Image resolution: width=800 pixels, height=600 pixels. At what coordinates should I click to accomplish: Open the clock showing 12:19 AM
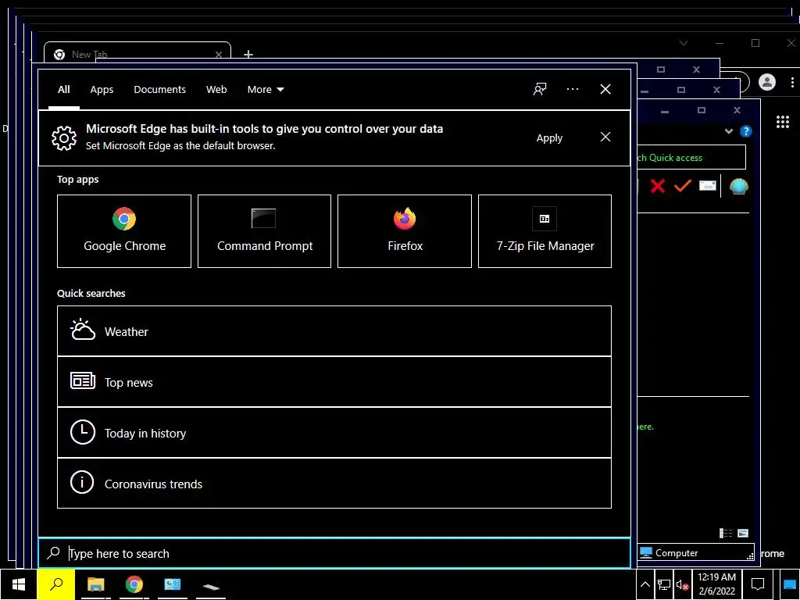717,584
